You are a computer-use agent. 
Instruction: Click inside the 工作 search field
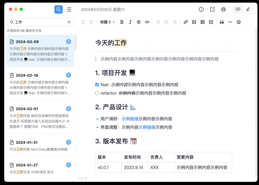pos(40,22)
